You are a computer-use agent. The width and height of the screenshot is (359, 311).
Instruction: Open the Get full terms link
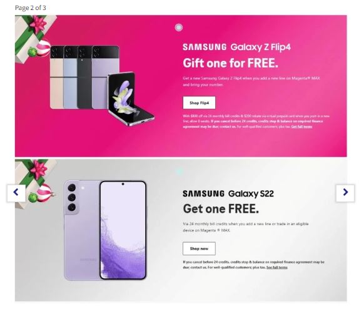tap(301, 126)
